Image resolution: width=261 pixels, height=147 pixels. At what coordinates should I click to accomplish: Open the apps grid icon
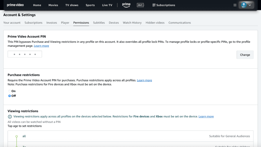coord(235,5)
